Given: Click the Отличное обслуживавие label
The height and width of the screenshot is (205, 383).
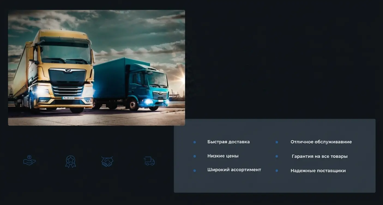Looking at the screenshot, I should (321, 142).
